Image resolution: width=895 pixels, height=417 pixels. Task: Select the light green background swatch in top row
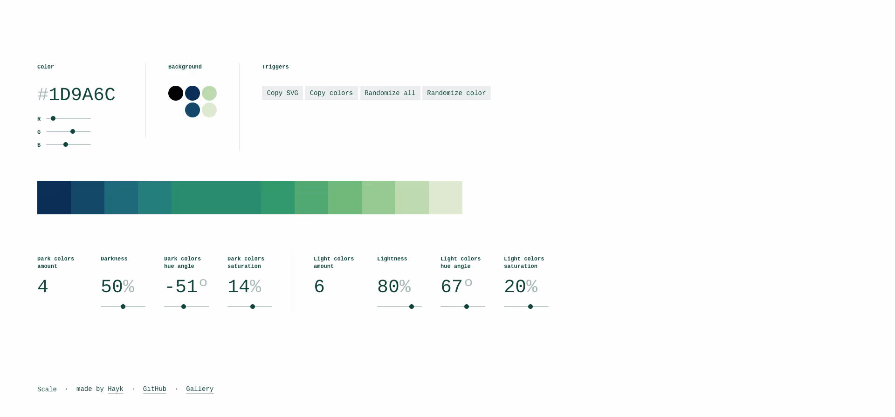(x=209, y=93)
